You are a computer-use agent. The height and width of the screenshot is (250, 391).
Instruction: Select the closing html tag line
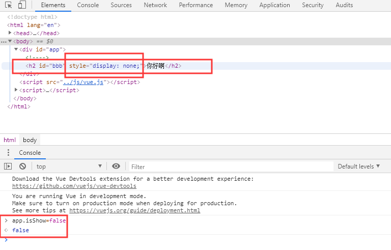[x=19, y=106]
